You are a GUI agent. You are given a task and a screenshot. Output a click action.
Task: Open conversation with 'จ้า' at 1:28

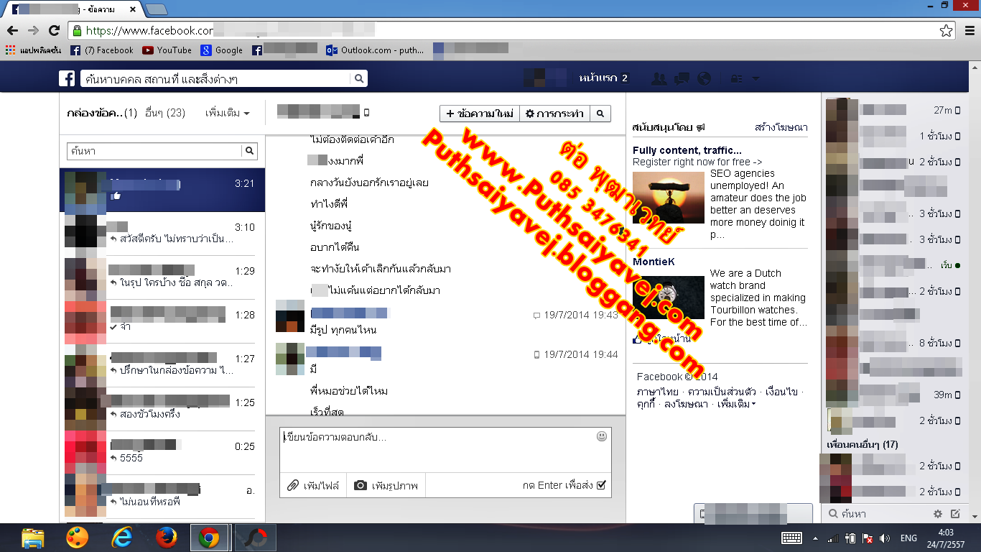[x=162, y=321]
